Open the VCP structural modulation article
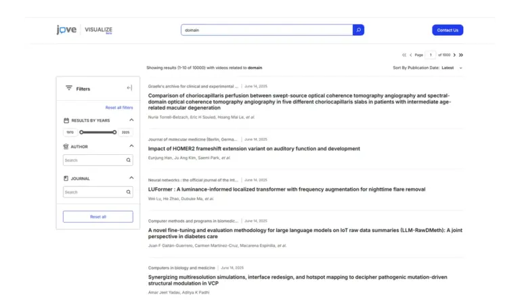 click(297, 280)
